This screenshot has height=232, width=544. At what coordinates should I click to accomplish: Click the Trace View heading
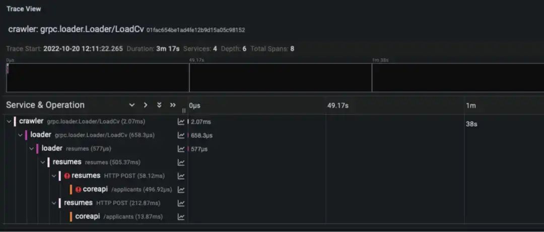(24, 9)
